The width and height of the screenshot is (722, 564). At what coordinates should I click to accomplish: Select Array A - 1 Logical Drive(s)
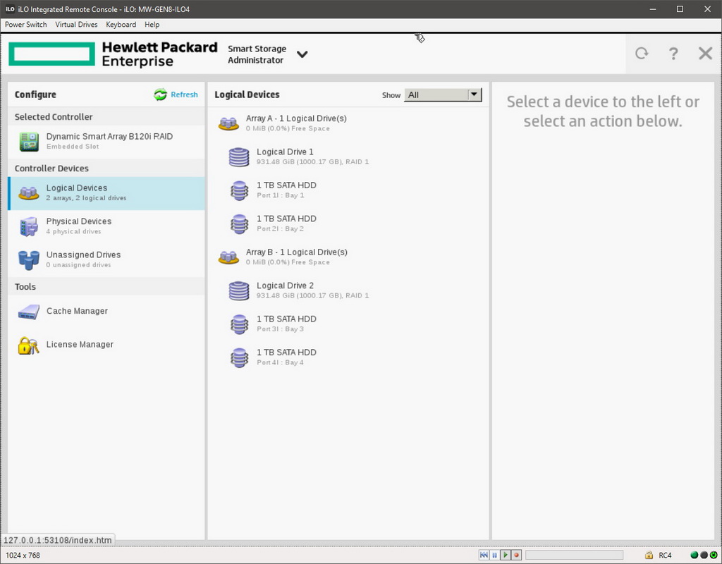tap(348, 123)
